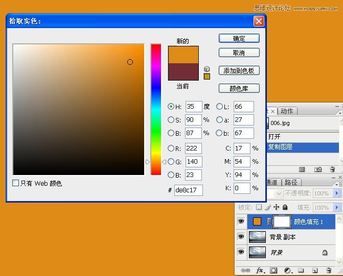The width and height of the screenshot is (343, 276).
Task: Open the 填充 fill slider arrow
Action: click(x=337, y=207)
